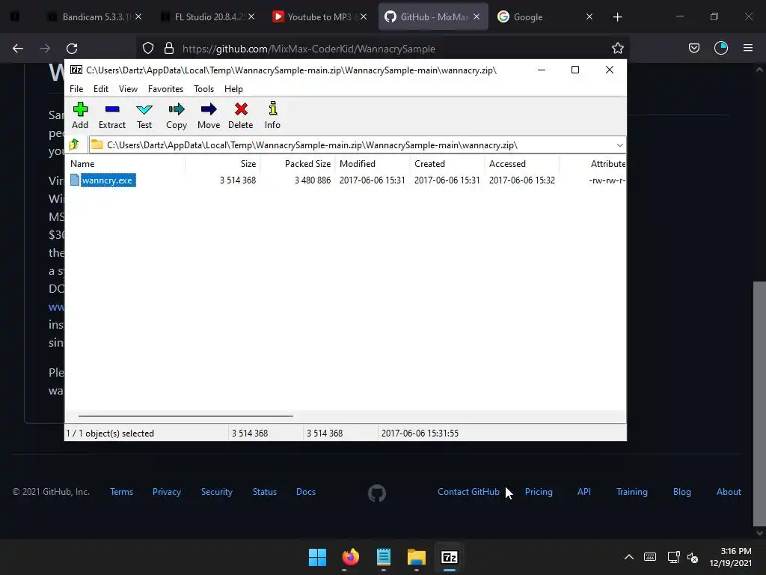Screen dimensions: 766x575
Task: Delete the selected file with the red X
Action: (240, 115)
